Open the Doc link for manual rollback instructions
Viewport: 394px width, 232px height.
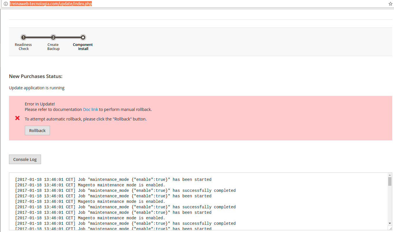point(90,109)
